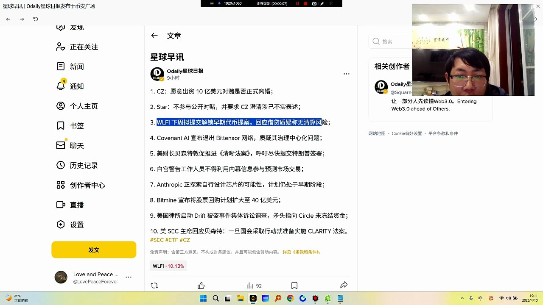The image size is (543, 305).
Task: Repost the article with the repost icon
Action: 154,286
